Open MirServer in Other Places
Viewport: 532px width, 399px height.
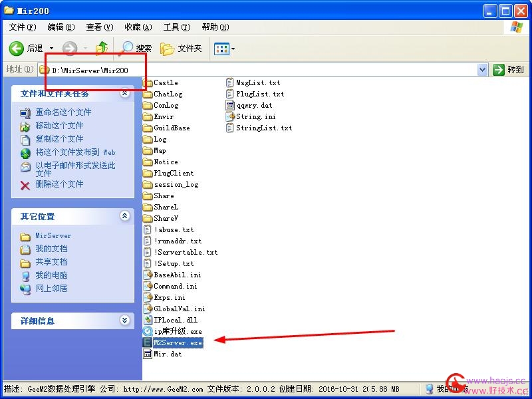(53, 235)
